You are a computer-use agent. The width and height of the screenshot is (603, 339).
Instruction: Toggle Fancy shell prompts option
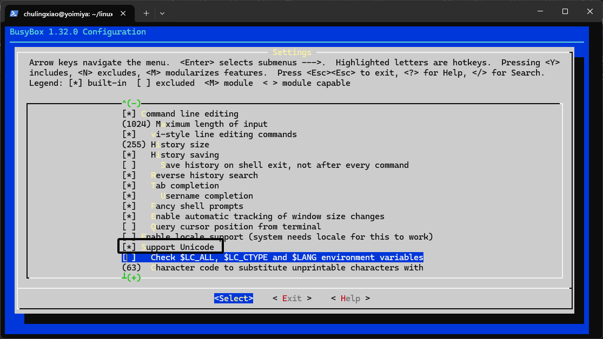183,206
